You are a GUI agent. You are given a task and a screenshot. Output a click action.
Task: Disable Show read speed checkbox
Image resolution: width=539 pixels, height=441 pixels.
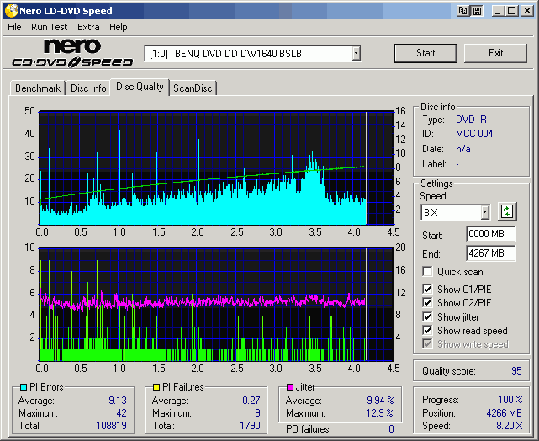pos(427,331)
